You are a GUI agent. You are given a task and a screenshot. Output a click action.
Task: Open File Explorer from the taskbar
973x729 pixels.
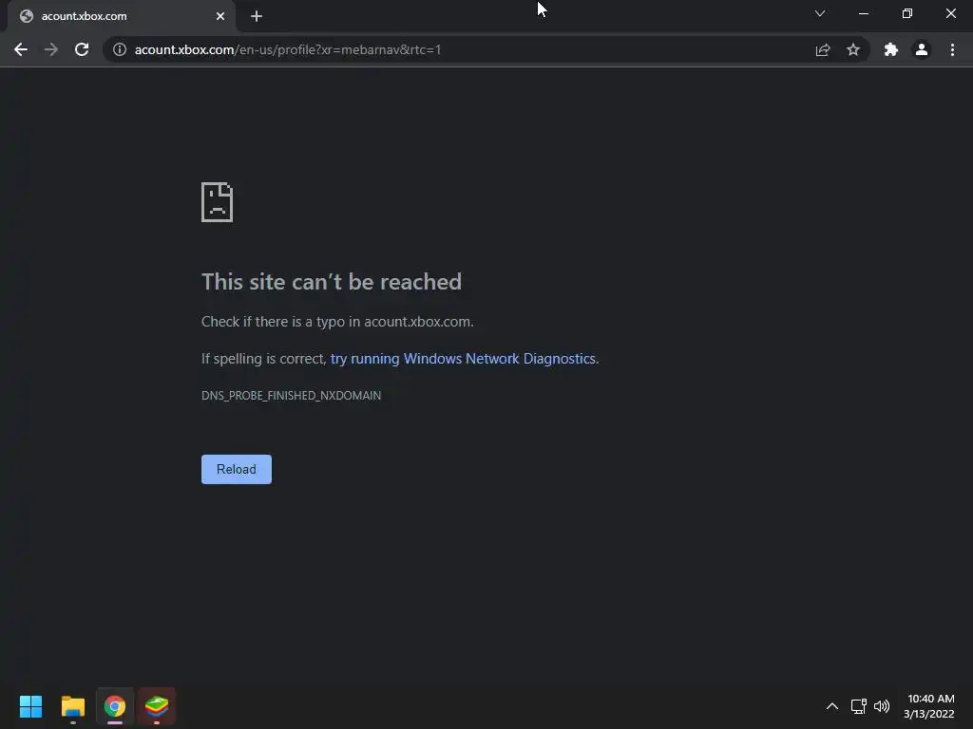tap(72, 706)
